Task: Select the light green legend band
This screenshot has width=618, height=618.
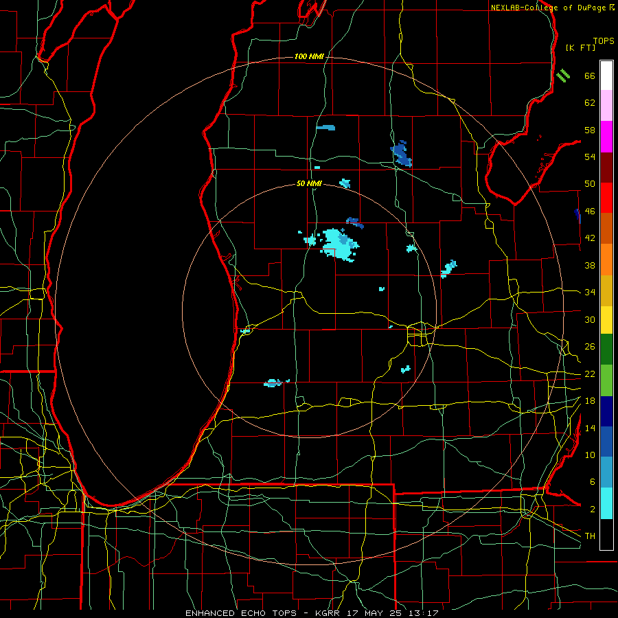Action: pos(606,380)
